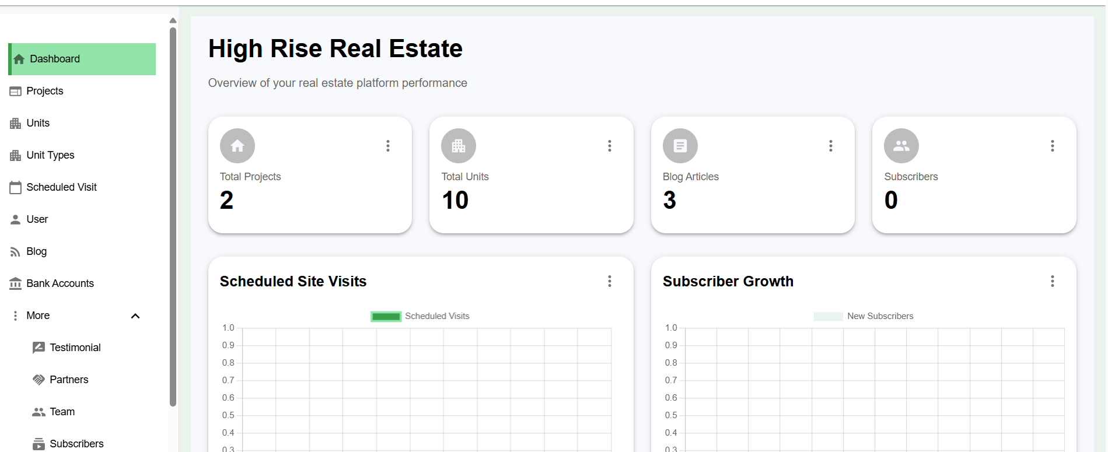Open the Total Projects card options menu
The width and height of the screenshot is (1108, 452).
click(x=388, y=146)
